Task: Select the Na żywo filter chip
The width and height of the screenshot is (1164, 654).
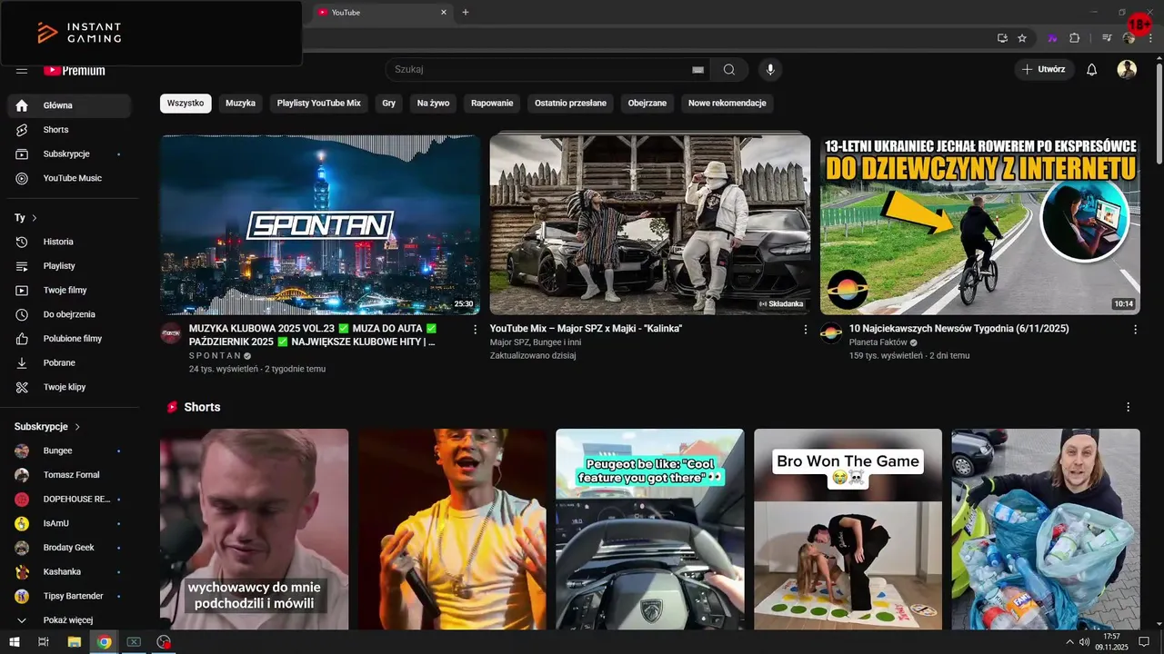Action: click(x=434, y=104)
